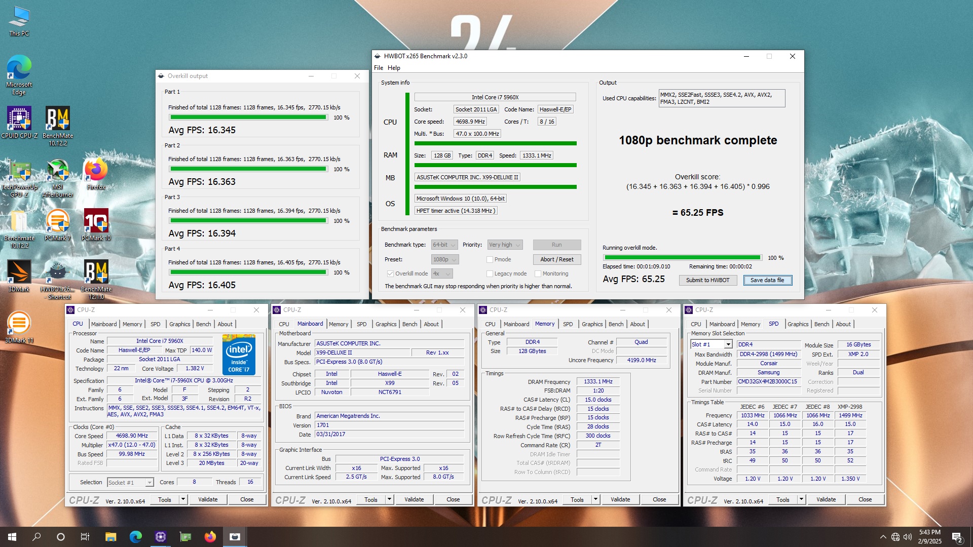Viewport: 973px width, 547px height.
Task: Open BenchMate 10.12.2 desktop shortcut
Action: pos(58,126)
